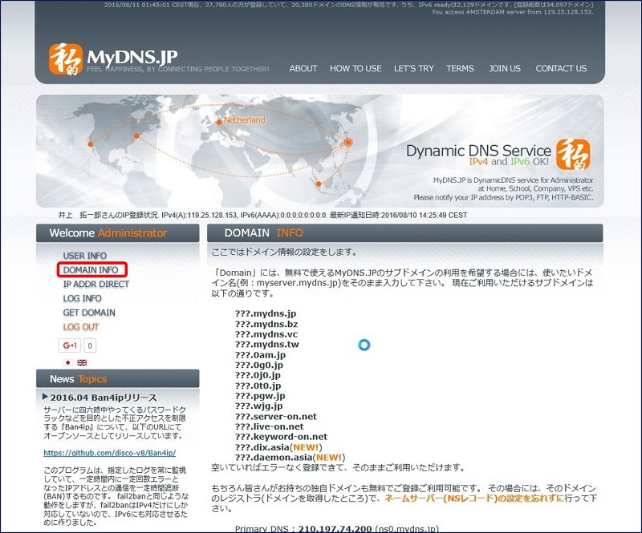View the LOG INFO page
The image size is (642, 533).
coord(82,298)
